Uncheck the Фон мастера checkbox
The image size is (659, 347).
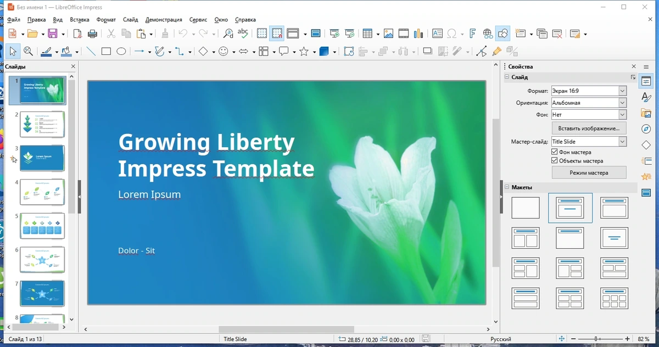pos(555,152)
